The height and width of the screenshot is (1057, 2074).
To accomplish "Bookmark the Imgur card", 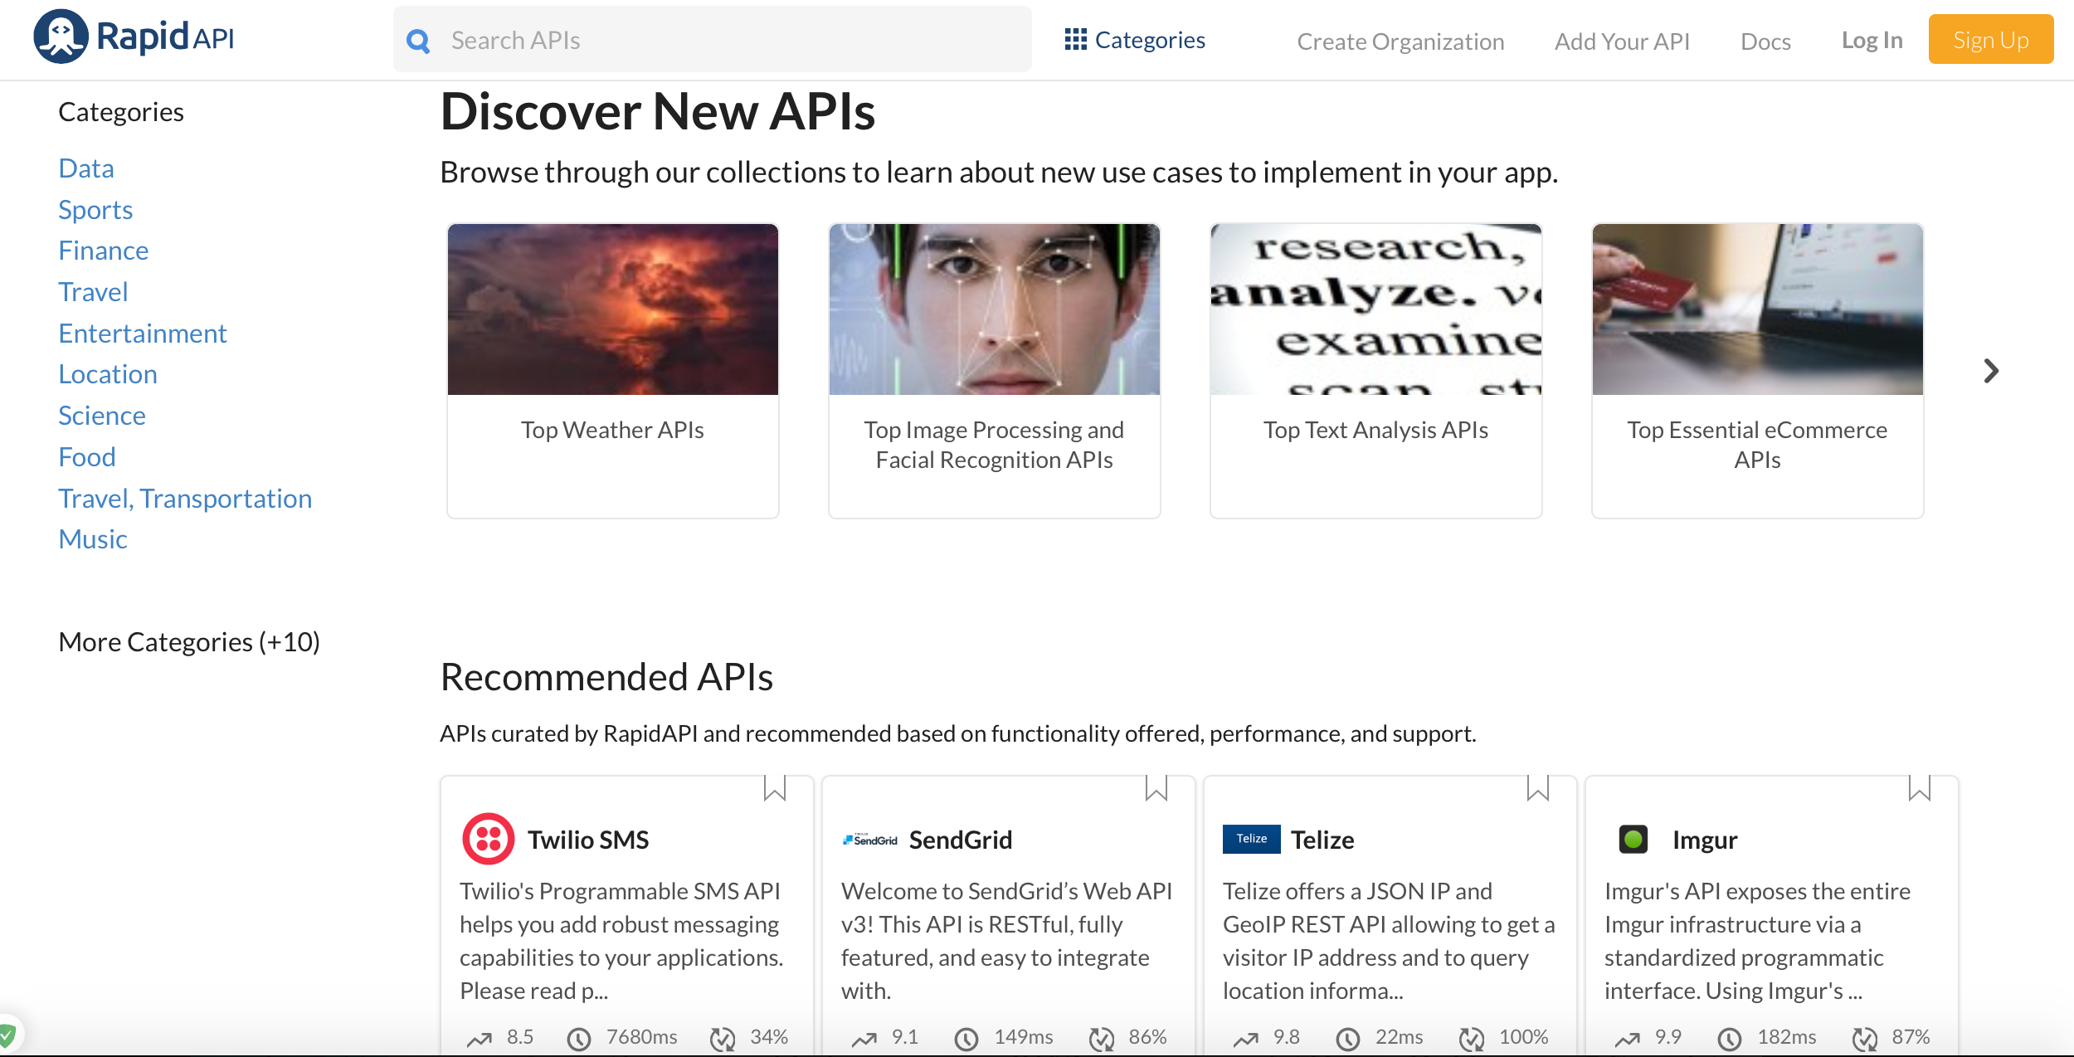I will [x=1919, y=787].
